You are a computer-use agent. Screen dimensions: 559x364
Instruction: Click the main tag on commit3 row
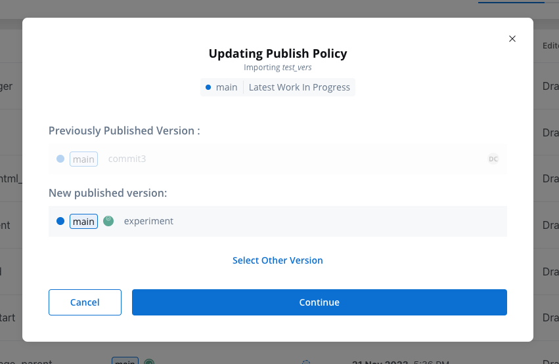click(83, 159)
